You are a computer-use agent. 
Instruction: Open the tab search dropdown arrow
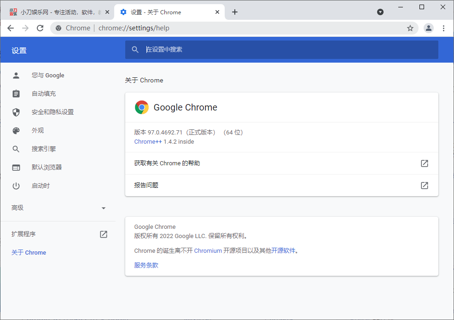tap(380, 12)
